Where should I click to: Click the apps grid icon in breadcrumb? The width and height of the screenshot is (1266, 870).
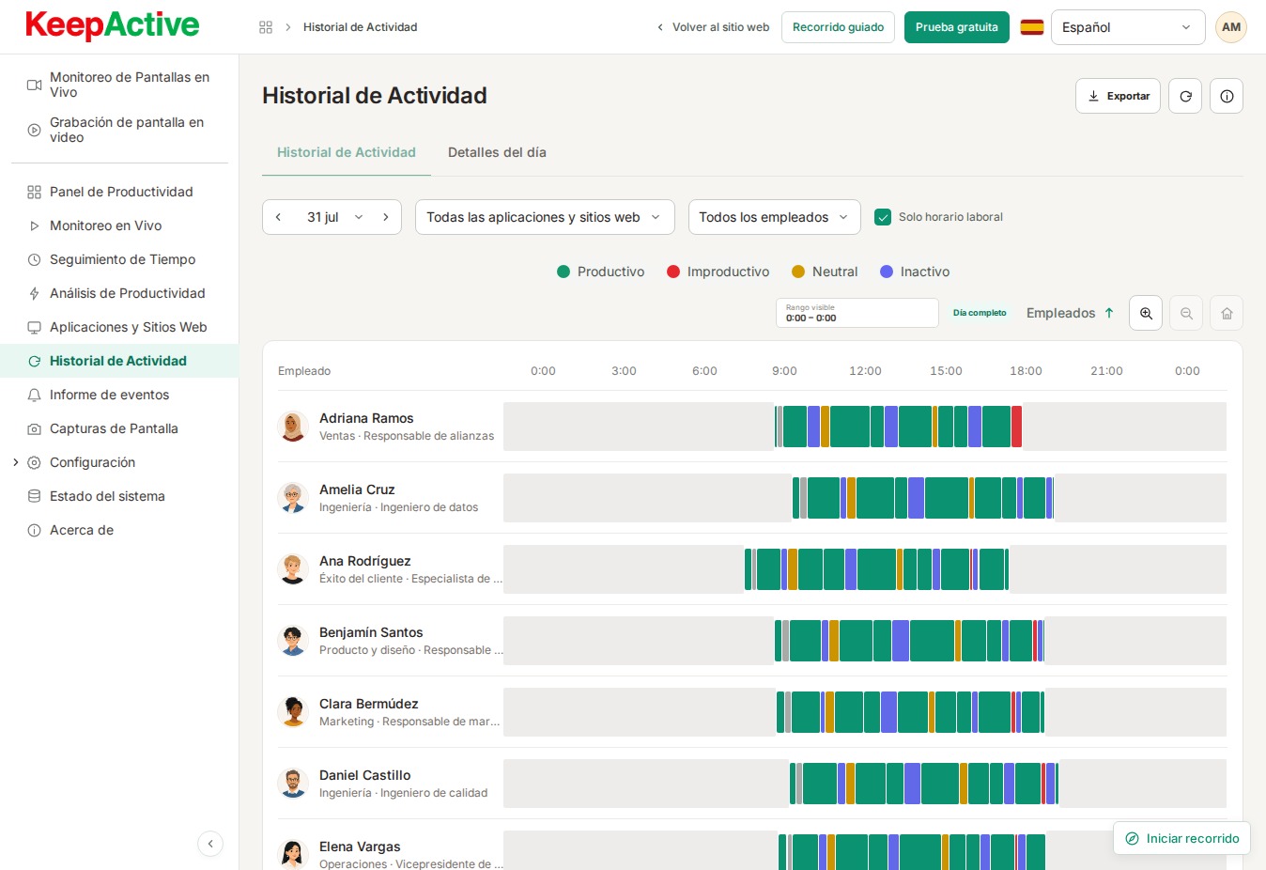[x=266, y=27]
